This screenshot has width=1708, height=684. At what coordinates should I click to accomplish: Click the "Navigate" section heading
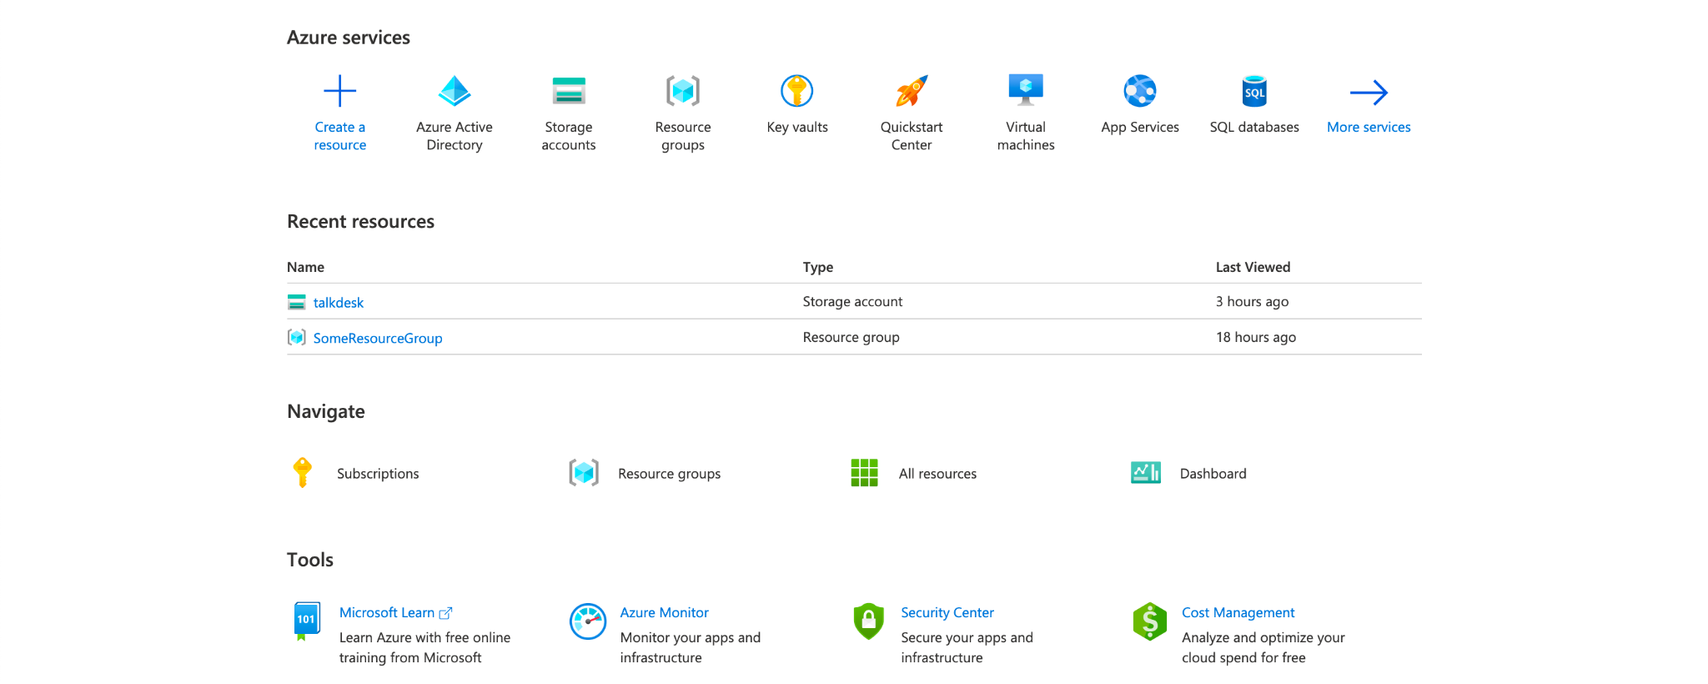[x=325, y=411]
